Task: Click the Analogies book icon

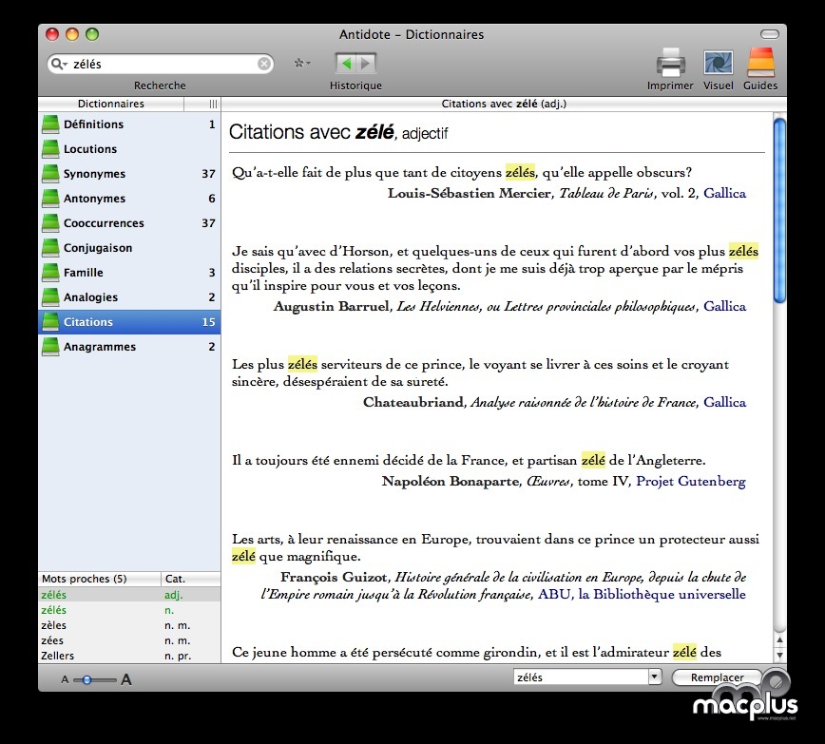Action: [50, 297]
